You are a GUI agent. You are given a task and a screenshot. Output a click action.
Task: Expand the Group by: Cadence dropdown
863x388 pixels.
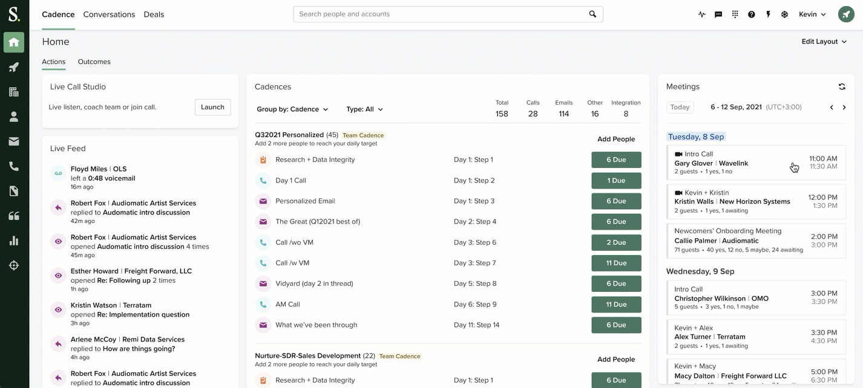[x=292, y=109]
